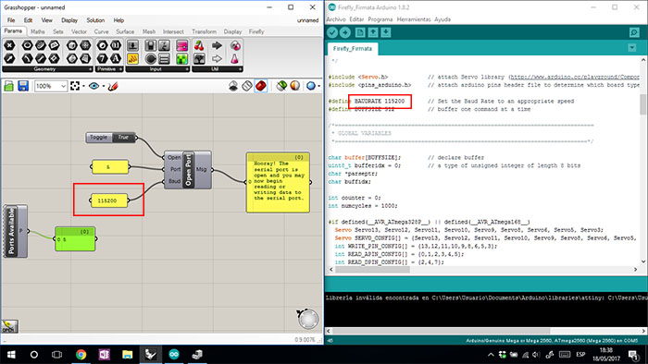
Task: Toggle the Boolean Toggle True value
Action: tap(123, 138)
